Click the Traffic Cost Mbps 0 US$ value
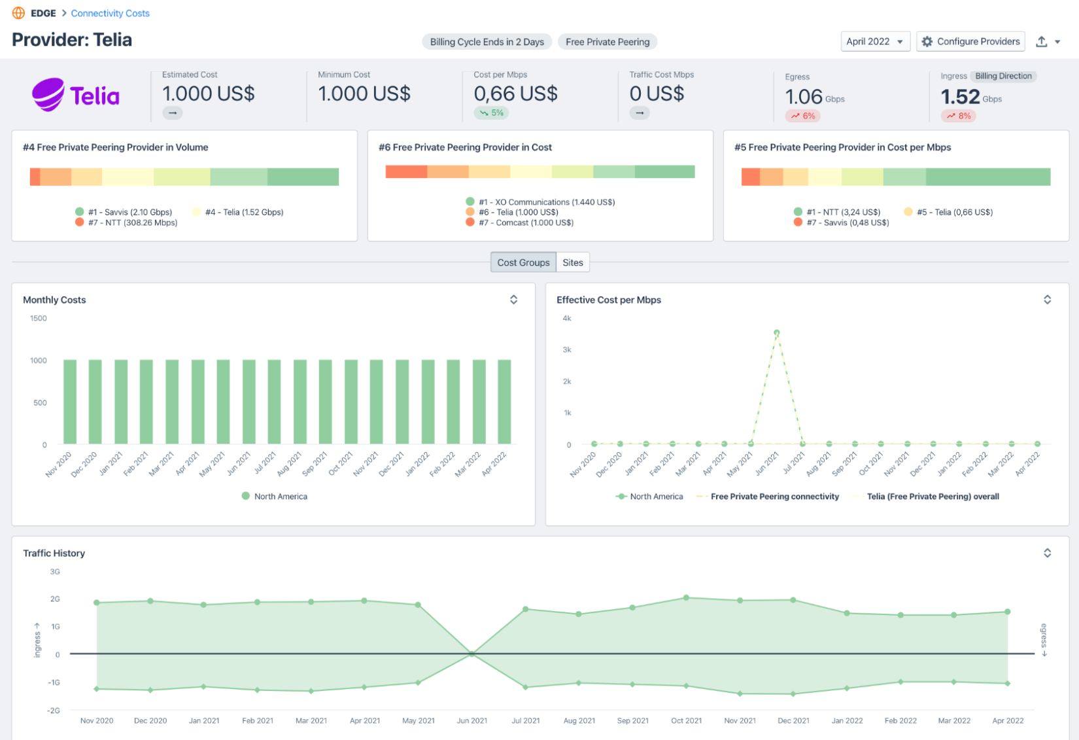The width and height of the screenshot is (1079, 740). 657,94
